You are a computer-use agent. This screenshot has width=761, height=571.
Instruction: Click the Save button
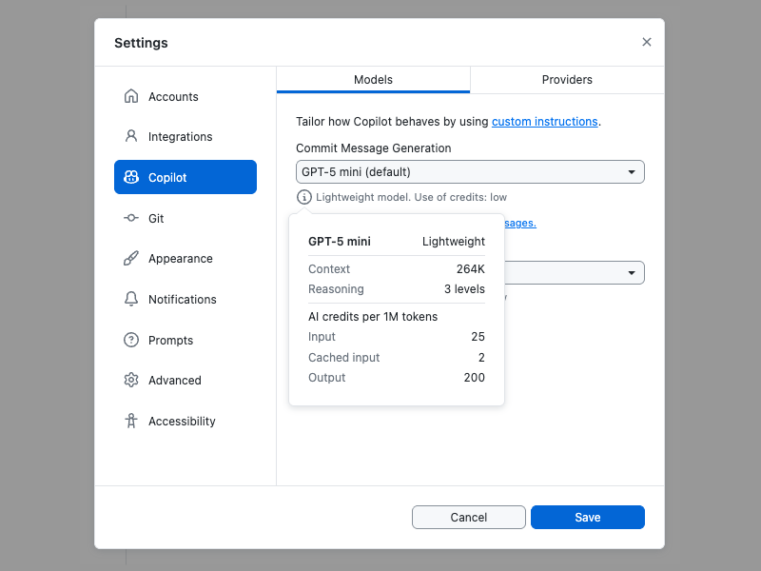(588, 517)
